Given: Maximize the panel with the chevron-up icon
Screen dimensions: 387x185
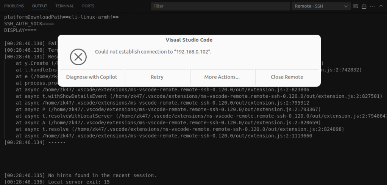Looking at the screenshot, I should pyautogui.click(x=381, y=6).
